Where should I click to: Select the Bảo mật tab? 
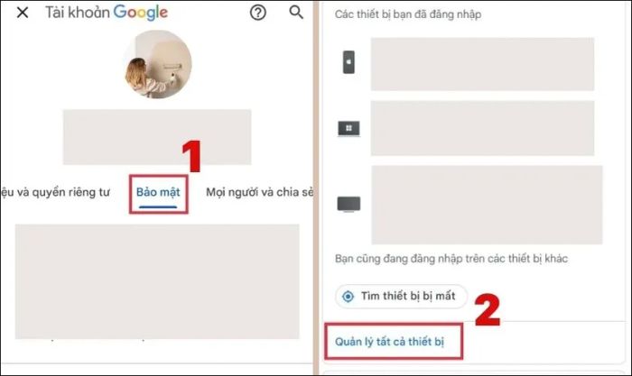[x=158, y=192]
